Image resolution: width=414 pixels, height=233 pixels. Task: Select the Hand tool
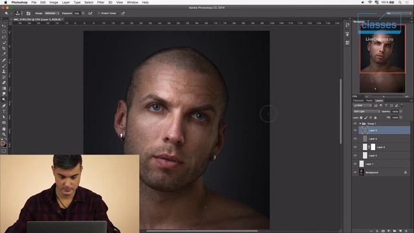[x=4, y=129]
